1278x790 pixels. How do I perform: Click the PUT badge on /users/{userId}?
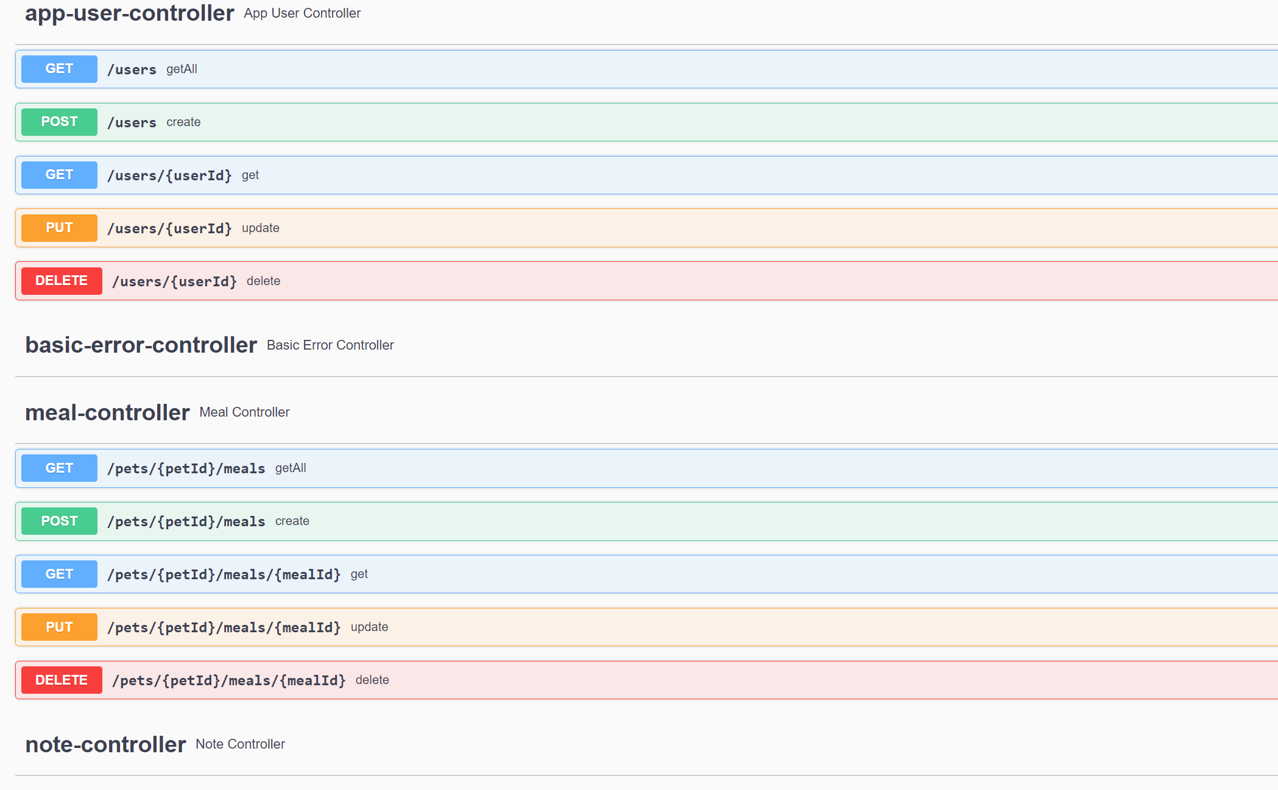point(58,227)
